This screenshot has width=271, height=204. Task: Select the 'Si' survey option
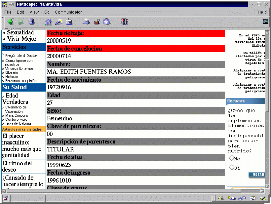click(x=232, y=167)
